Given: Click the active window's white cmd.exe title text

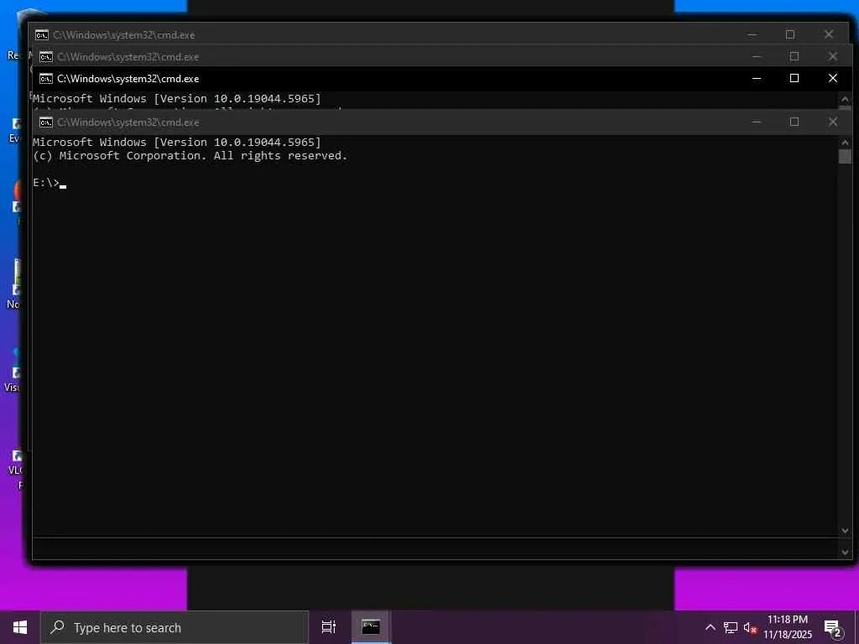Looking at the screenshot, I should click(x=128, y=78).
